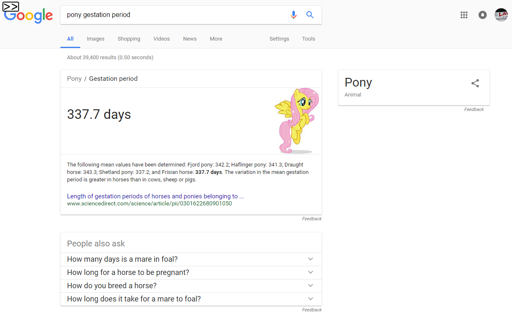
Task: Open the ScienceDirect gestation periods result link
Action: click(156, 196)
